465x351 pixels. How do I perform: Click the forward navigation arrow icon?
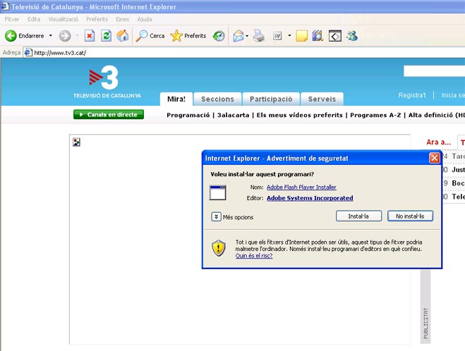point(65,36)
